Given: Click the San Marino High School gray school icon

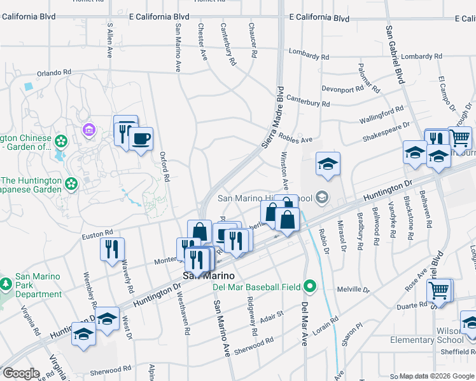Looking at the screenshot, I should (x=322, y=197).
